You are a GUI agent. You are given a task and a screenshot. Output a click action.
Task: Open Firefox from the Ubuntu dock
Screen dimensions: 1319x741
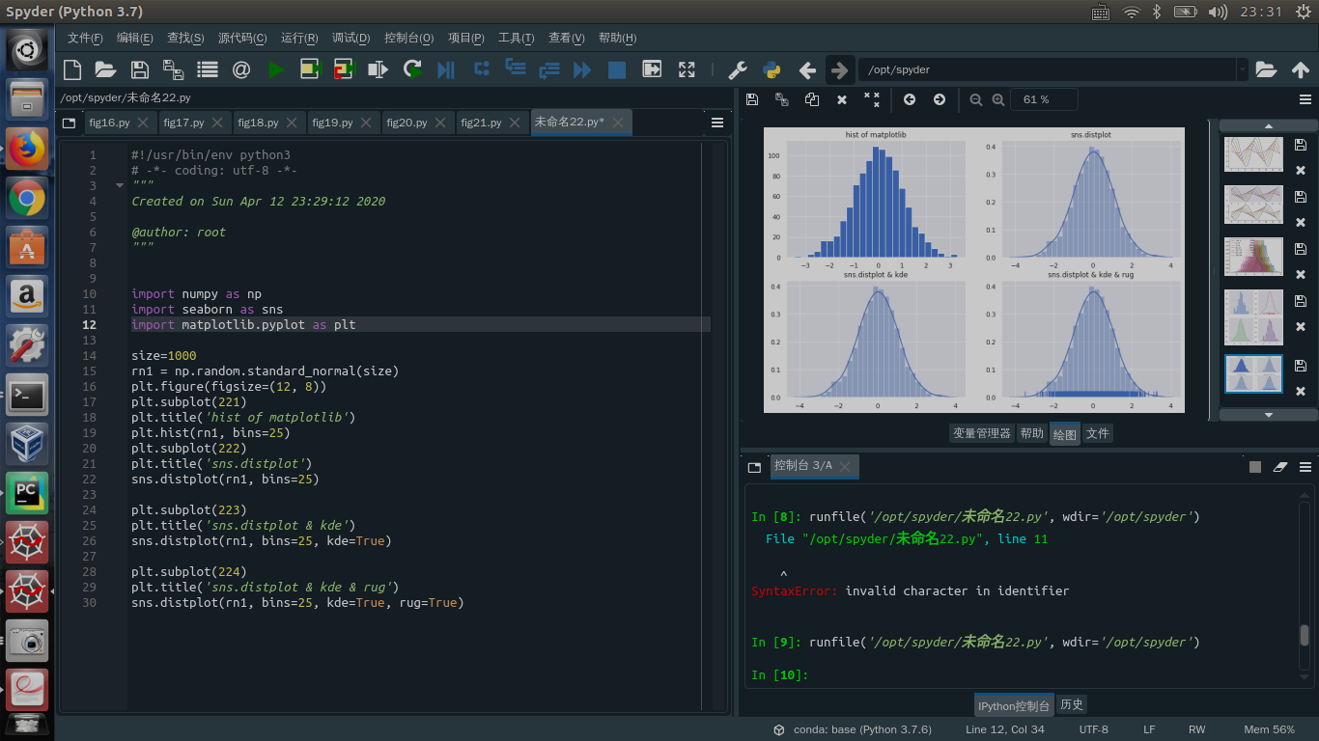pos(27,147)
